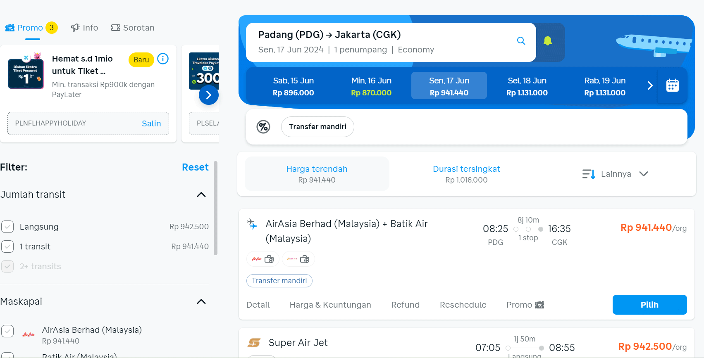Image resolution: width=704 pixels, height=358 pixels.
Task: Click the percent discount icon beside Transfer mandiri
Action: coord(263,127)
